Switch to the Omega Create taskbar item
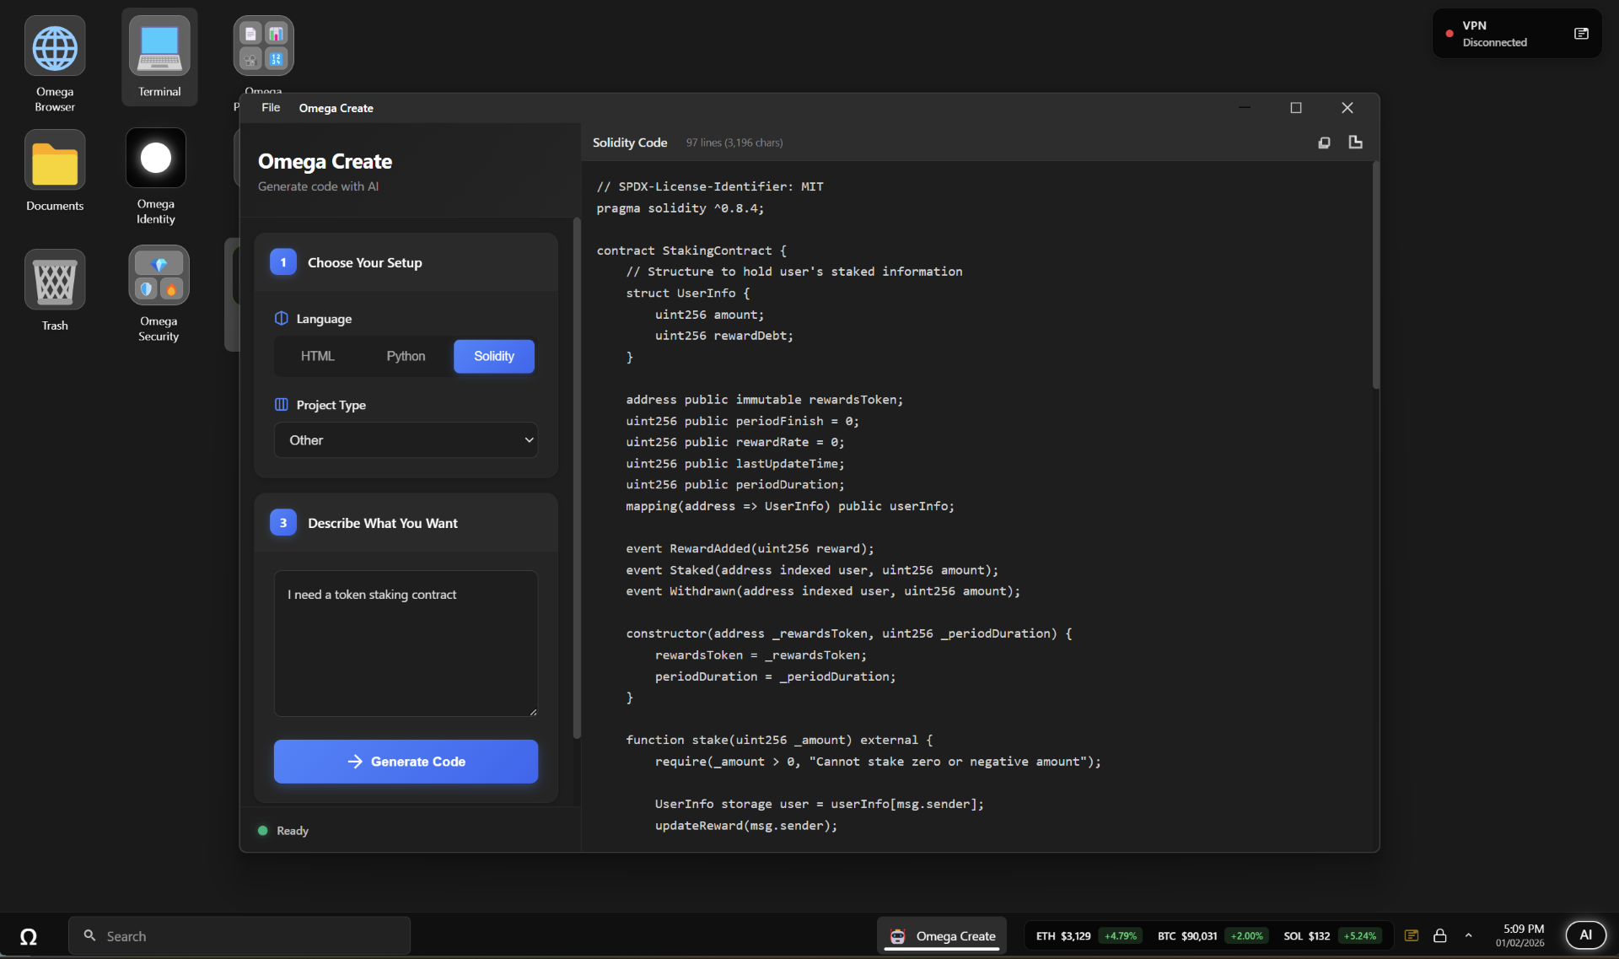The width and height of the screenshot is (1619, 959). pos(942,935)
